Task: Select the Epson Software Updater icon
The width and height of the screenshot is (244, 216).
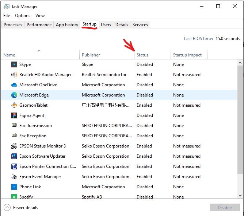Action: click(14, 156)
